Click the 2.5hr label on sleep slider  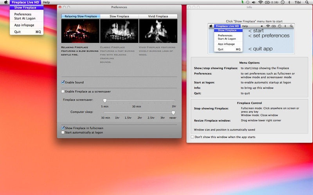click(x=151, y=118)
